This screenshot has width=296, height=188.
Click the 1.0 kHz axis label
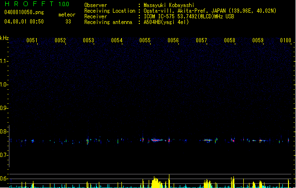point(4,85)
